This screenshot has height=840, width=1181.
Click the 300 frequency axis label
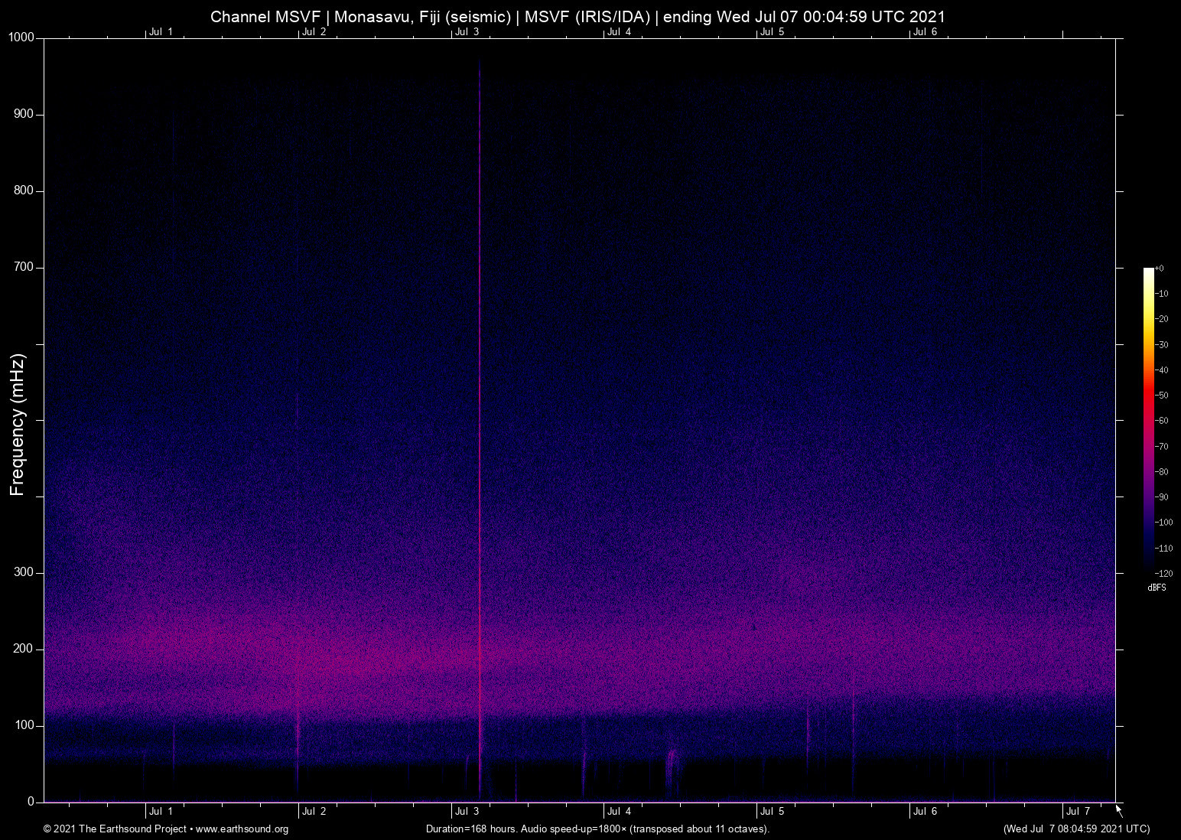(24, 572)
